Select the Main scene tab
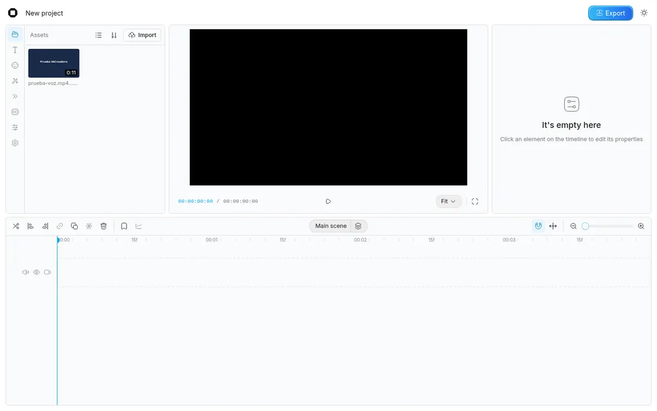The image size is (657, 411). click(331, 226)
